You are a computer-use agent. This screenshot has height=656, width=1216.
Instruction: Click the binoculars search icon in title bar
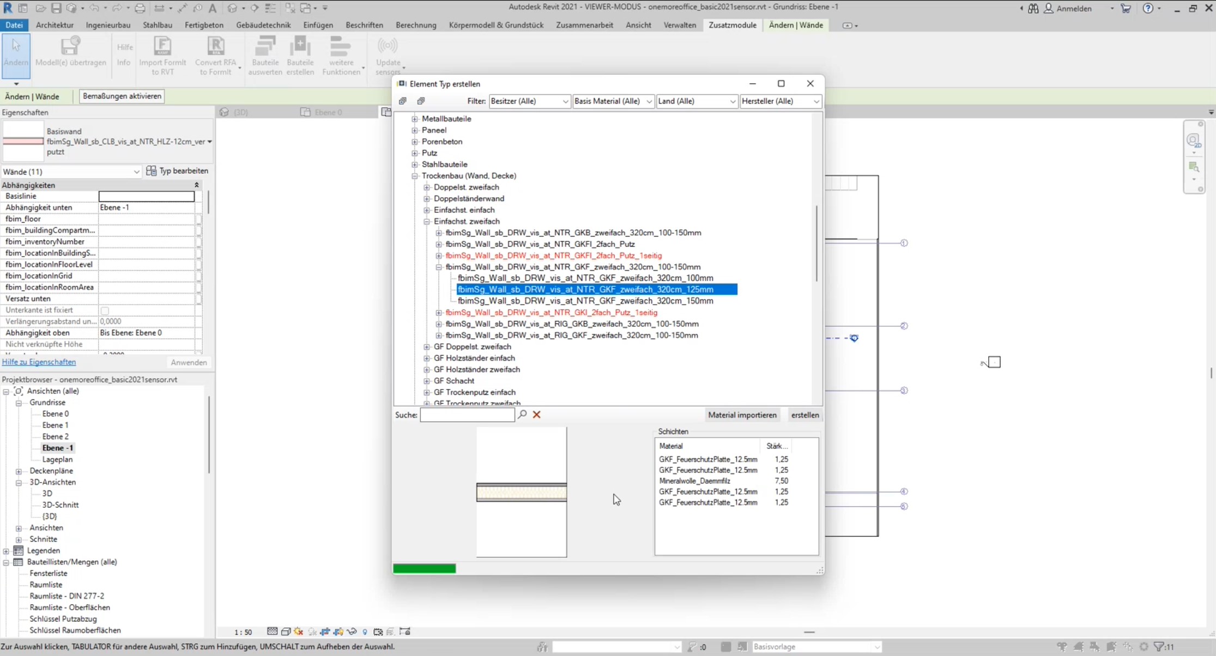pos(1033,8)
